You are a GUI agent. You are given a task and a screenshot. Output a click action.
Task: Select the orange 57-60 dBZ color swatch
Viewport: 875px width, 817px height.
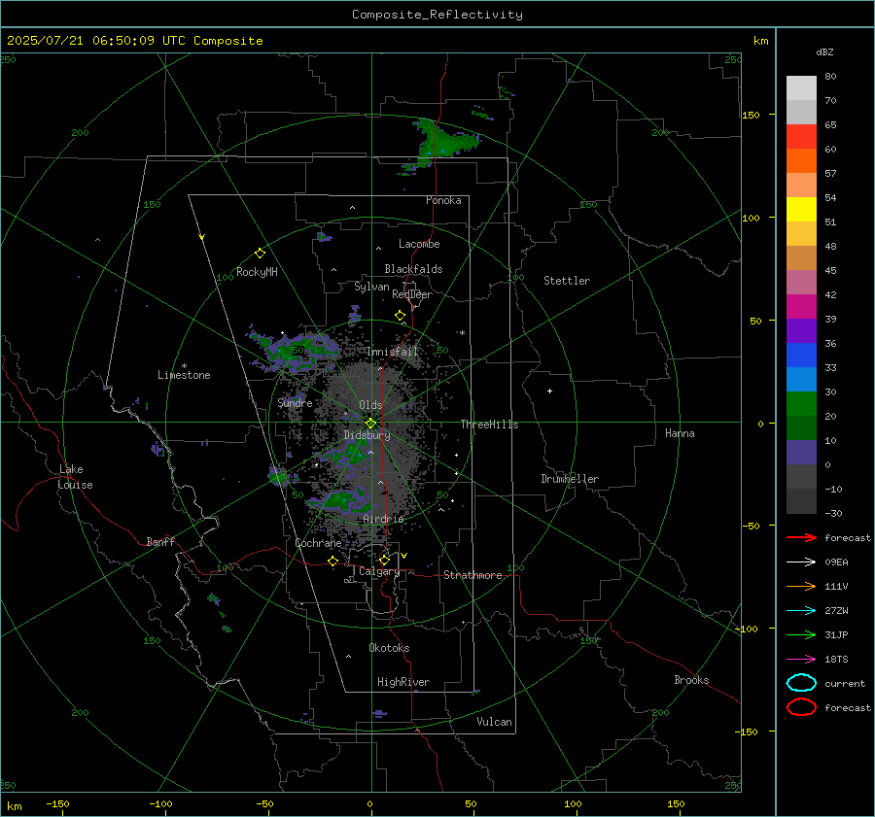pos(801,160)
